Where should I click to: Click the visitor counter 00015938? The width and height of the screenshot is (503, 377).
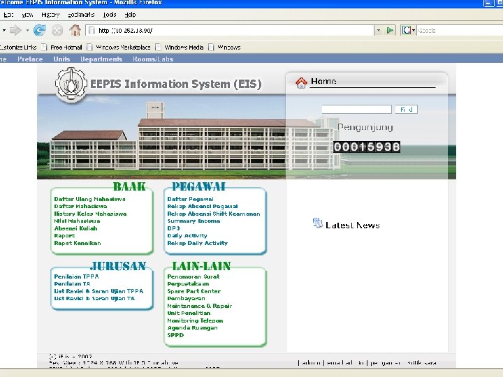click(367, 147)
